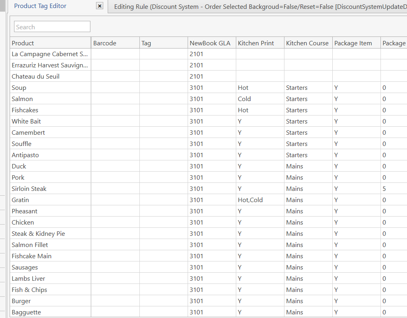This screenshot has height=318, width=407.
Task: Select the Chateau du Seuil product
Action: [x=51, y=76]
